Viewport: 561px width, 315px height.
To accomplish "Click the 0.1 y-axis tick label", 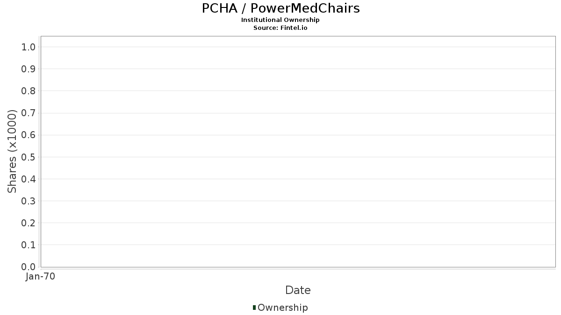I will (29, 245).
